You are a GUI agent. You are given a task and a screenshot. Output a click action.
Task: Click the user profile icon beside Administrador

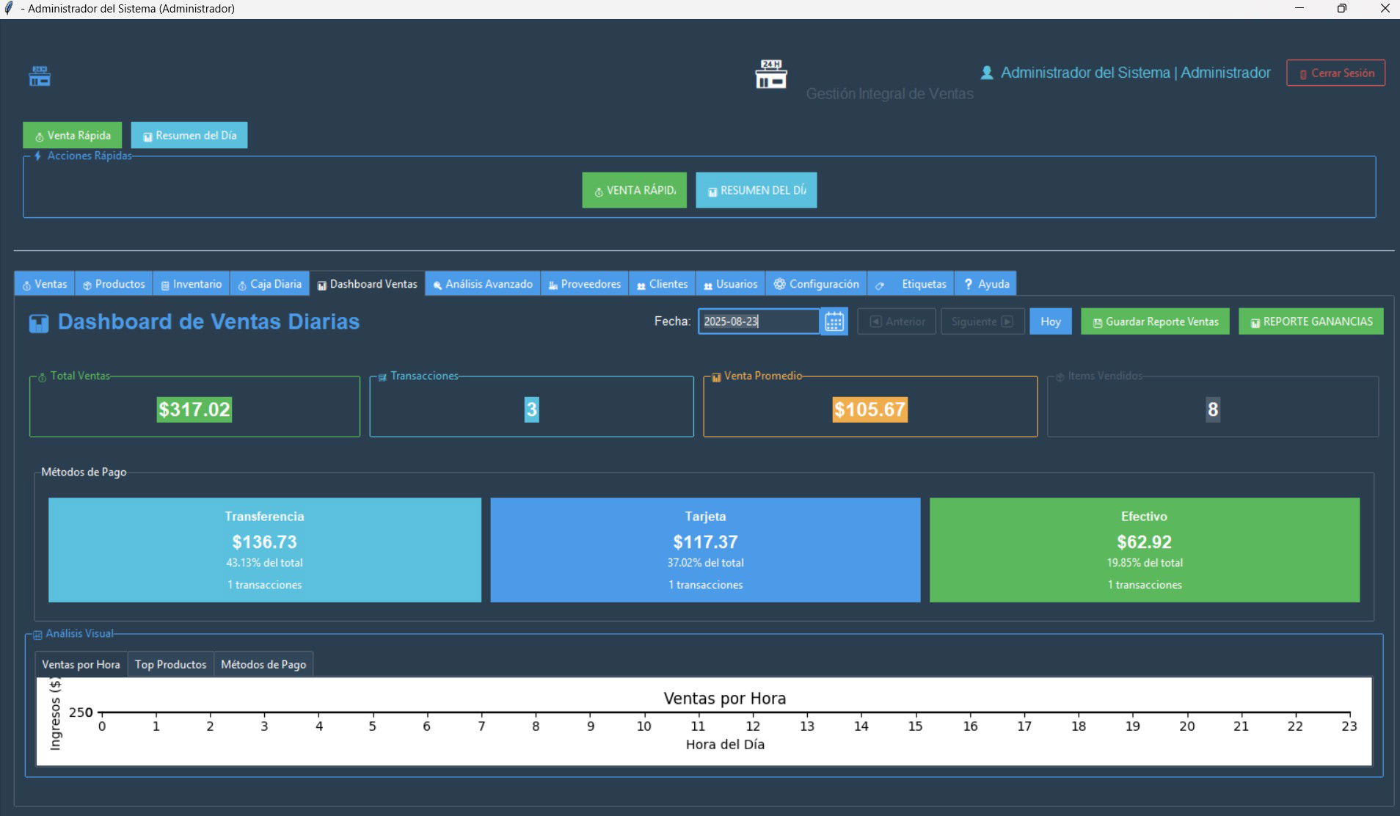coord(987,73)
